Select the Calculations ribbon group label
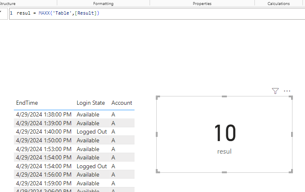The image size is (305, 192). point(279,3)
